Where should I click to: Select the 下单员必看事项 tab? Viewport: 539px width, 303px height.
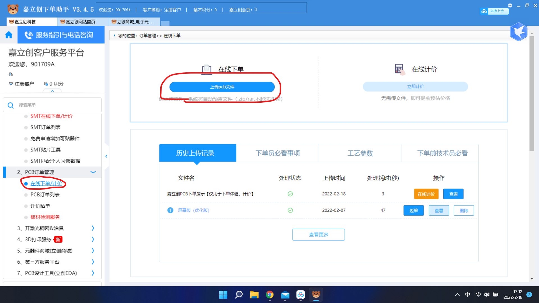[278, 153]
